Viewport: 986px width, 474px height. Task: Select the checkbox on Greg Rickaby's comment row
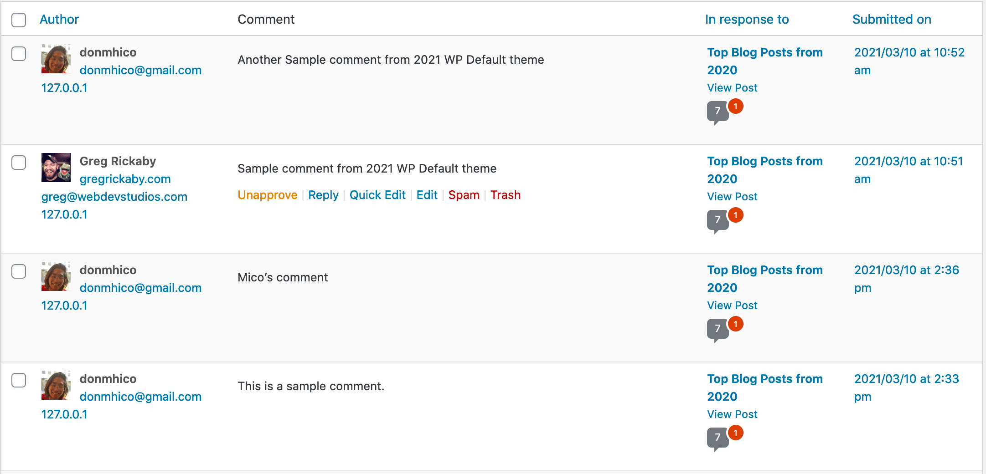coord(19,163)
